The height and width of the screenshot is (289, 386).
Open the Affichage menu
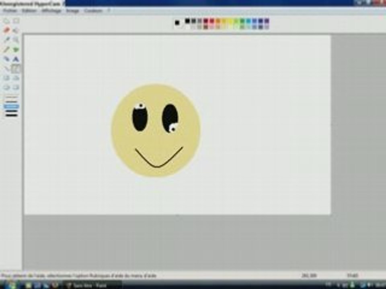51,11
